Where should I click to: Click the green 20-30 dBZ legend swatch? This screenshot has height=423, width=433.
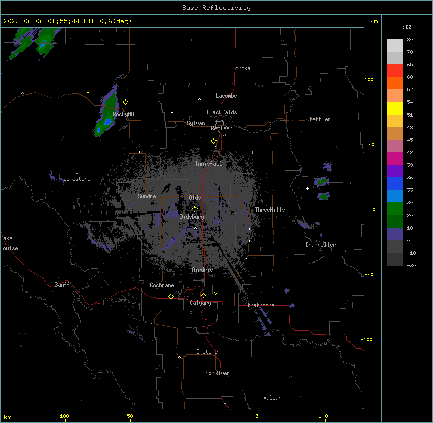(395, 209)
